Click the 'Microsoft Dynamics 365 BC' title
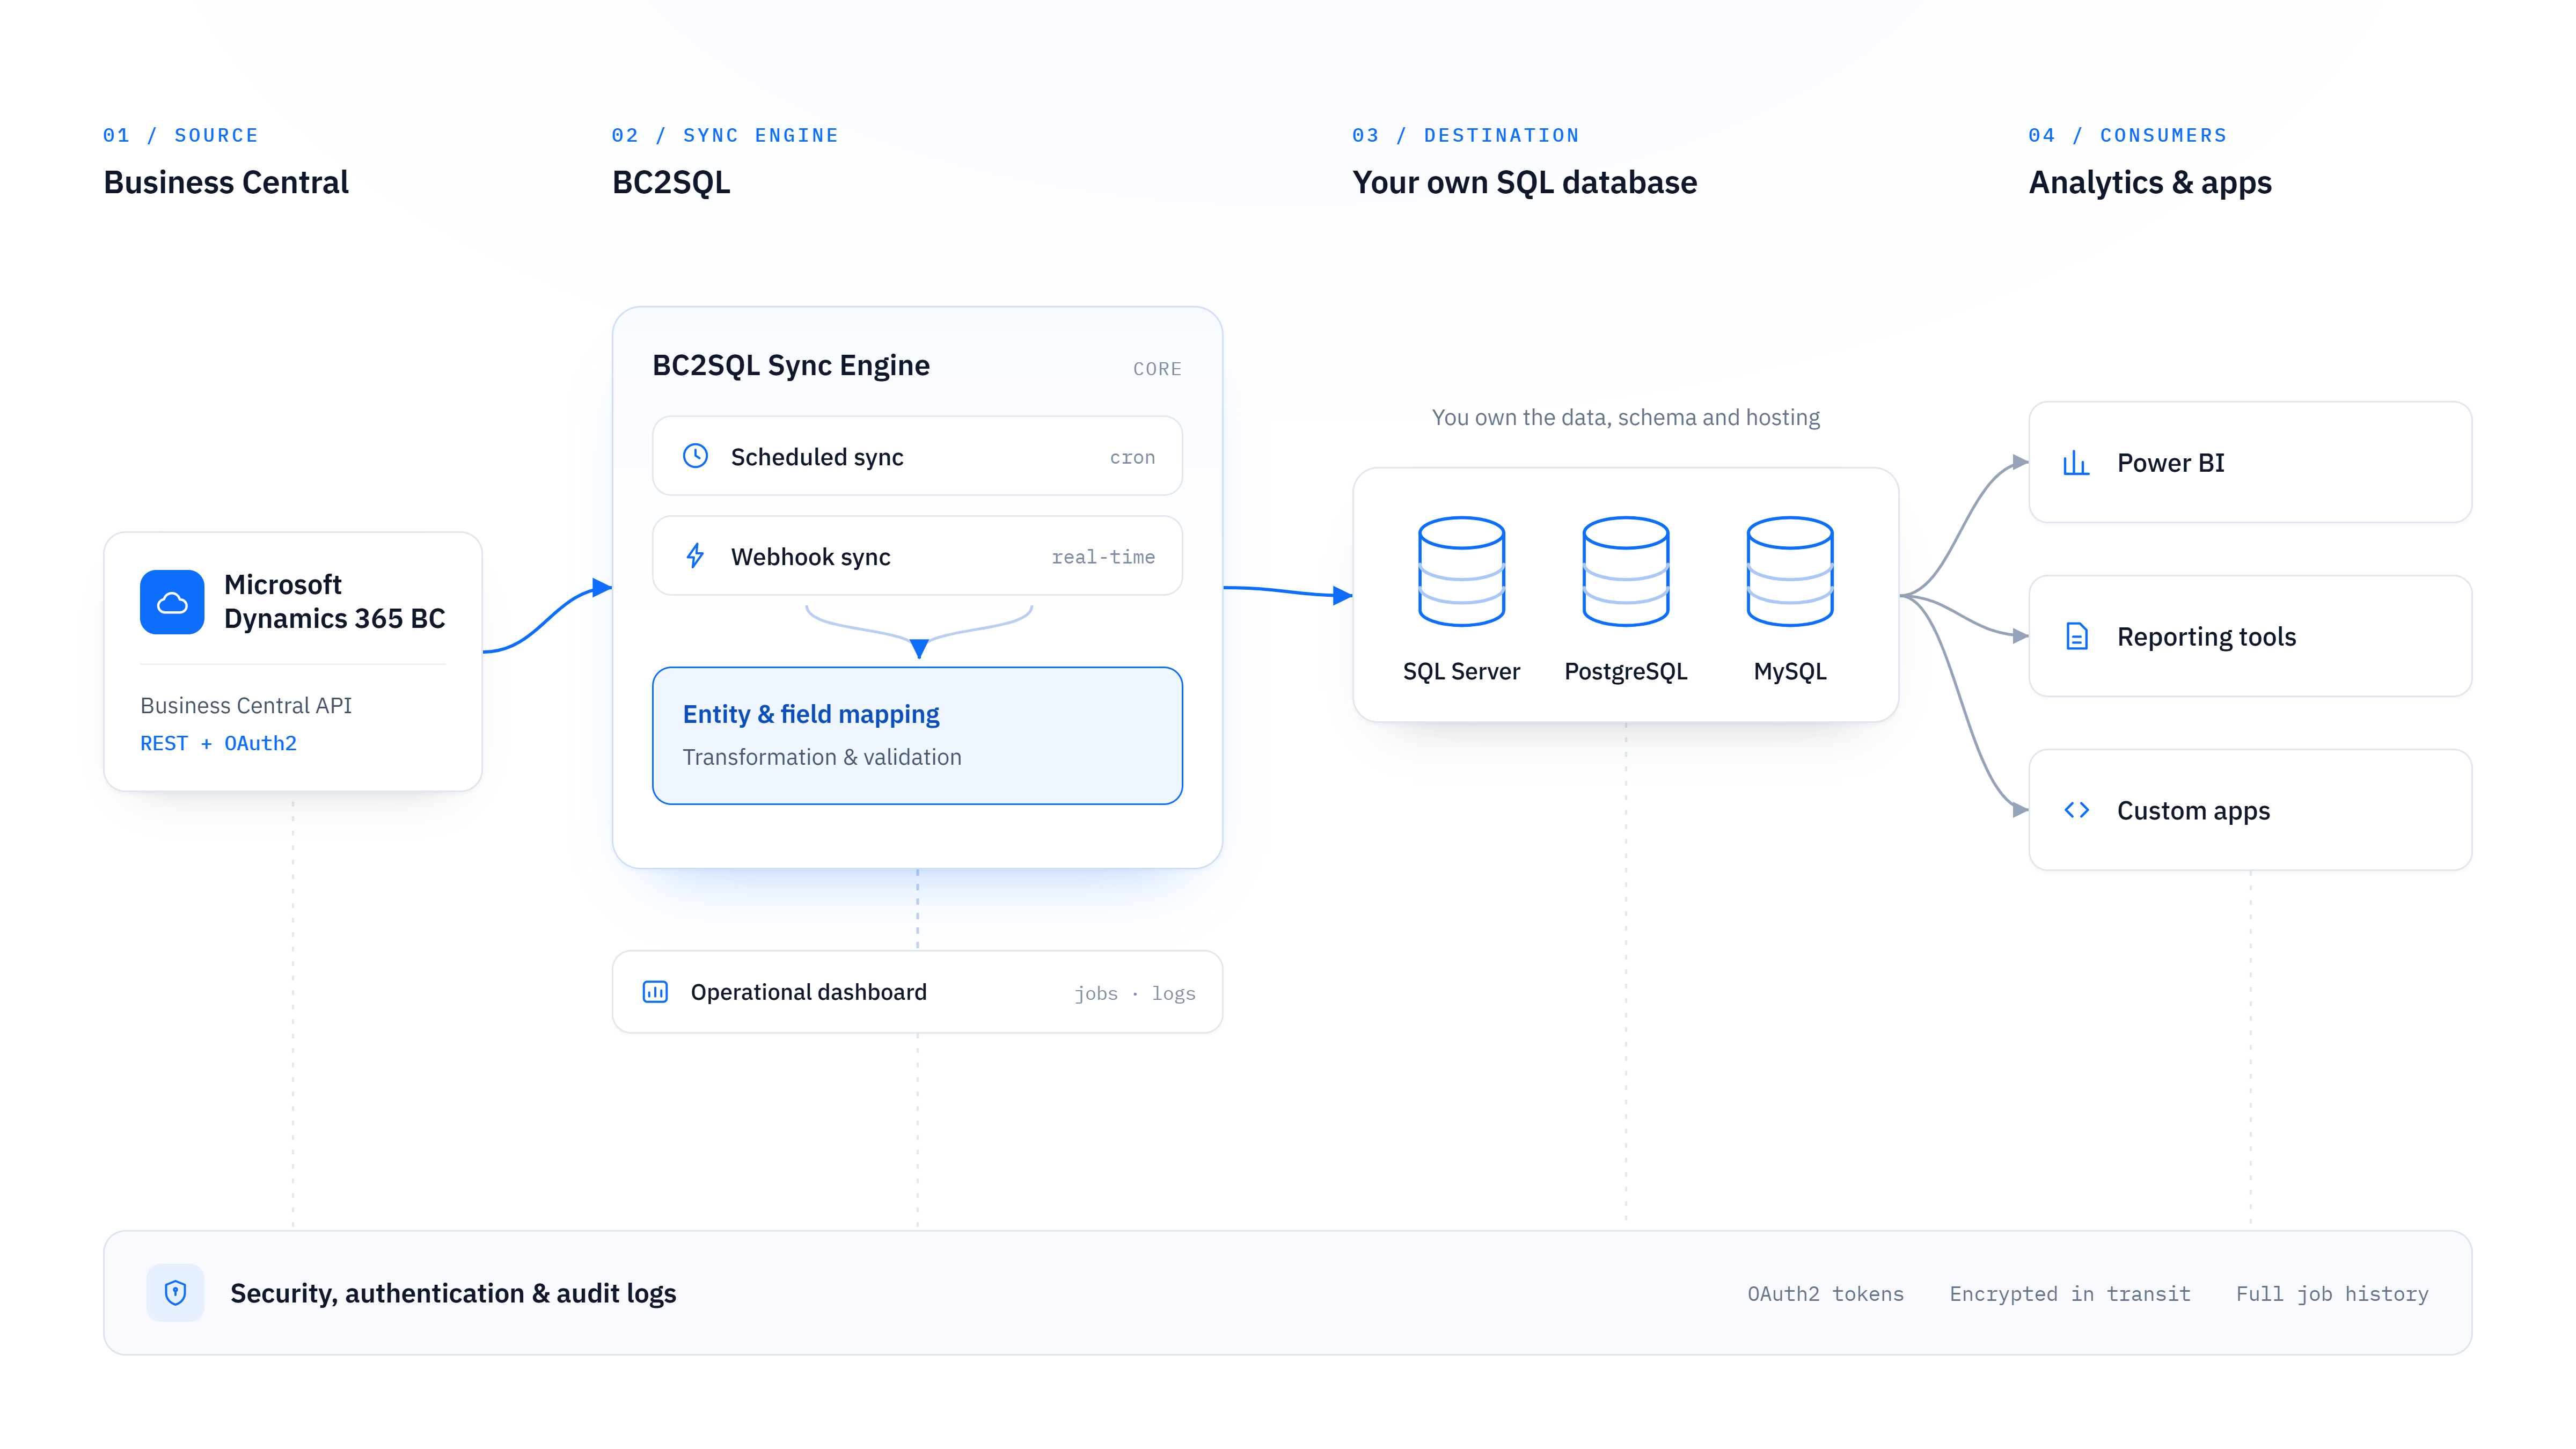The height and width of the screenshot is (1449, 2576). [x=334, y=602]
